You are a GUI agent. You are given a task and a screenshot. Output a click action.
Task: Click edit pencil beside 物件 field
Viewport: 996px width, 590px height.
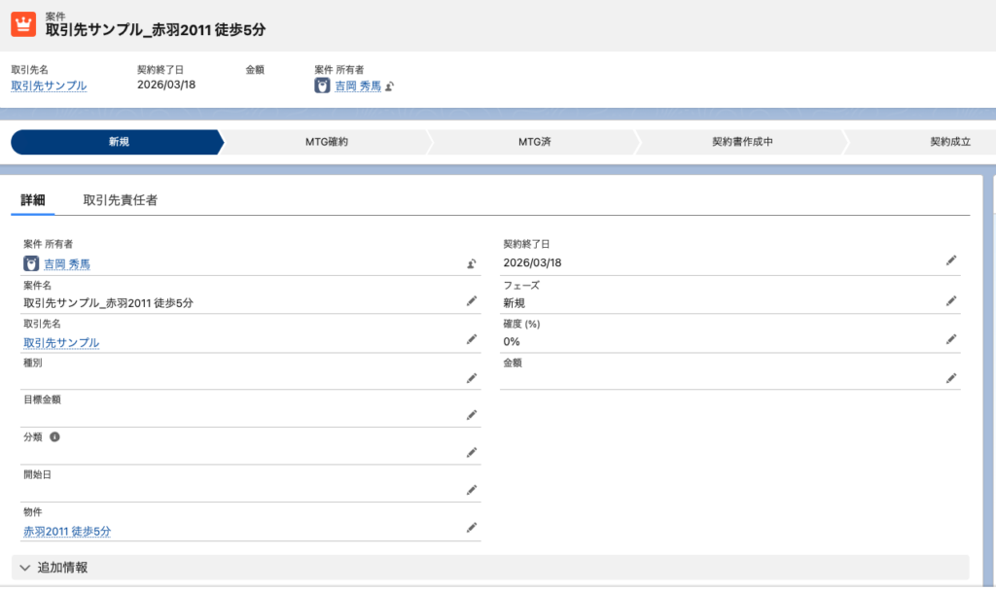click(x=472, y=527)
